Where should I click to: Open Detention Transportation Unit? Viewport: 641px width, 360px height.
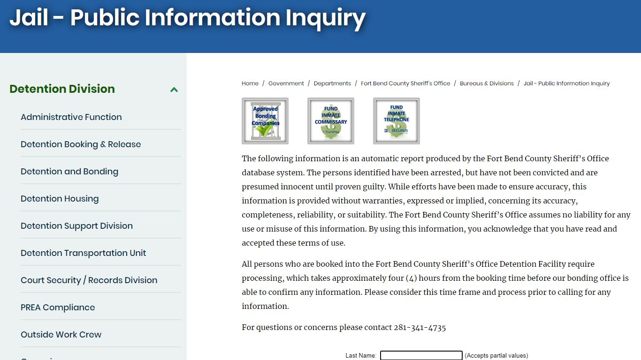[84, 253]
